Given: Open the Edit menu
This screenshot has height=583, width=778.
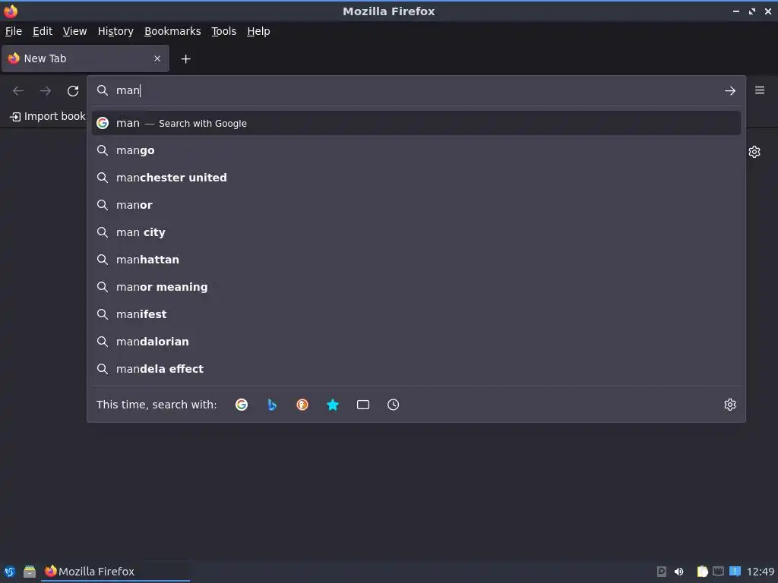Looking at the screenshot, I should (x=43, y=31).
